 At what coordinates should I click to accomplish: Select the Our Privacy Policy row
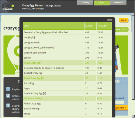point(67,98)
